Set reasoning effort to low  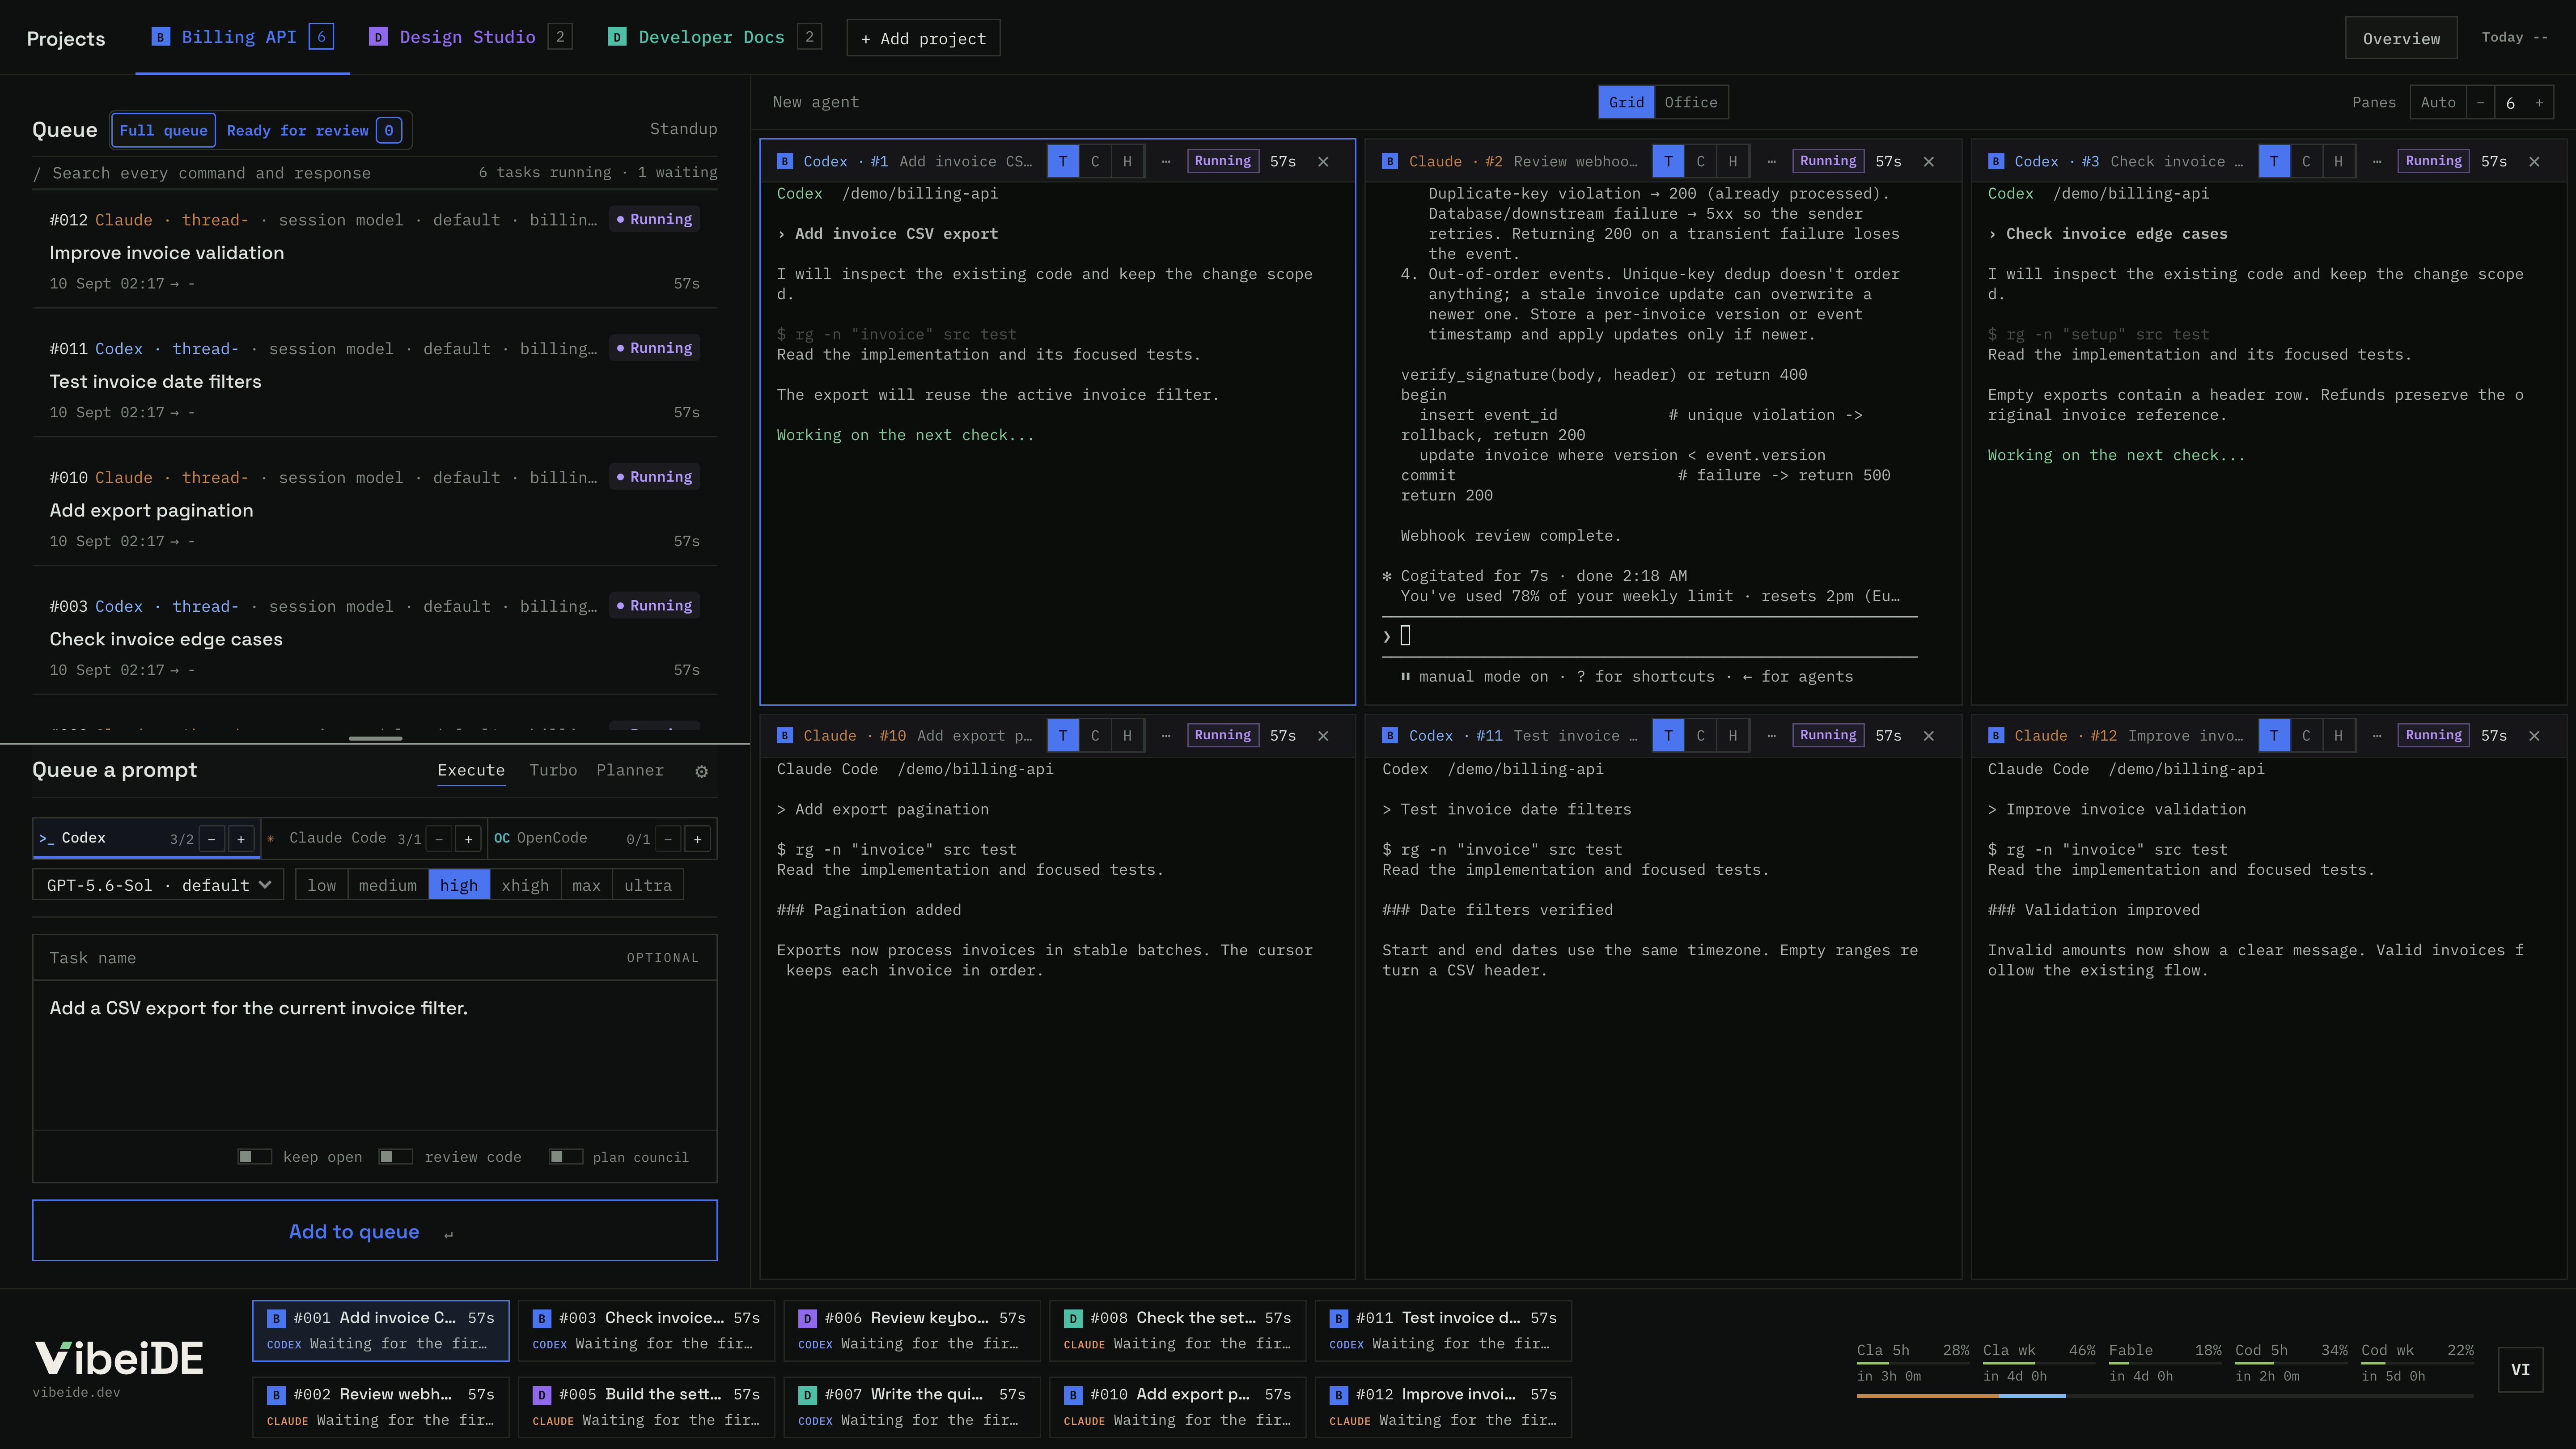321,885
